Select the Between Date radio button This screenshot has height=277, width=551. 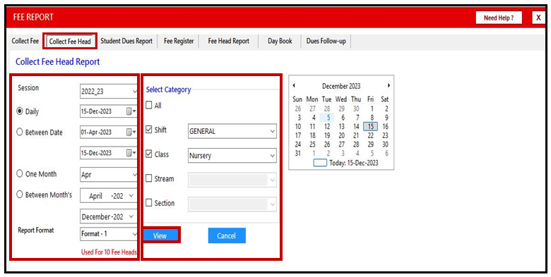tap(20, 133)
